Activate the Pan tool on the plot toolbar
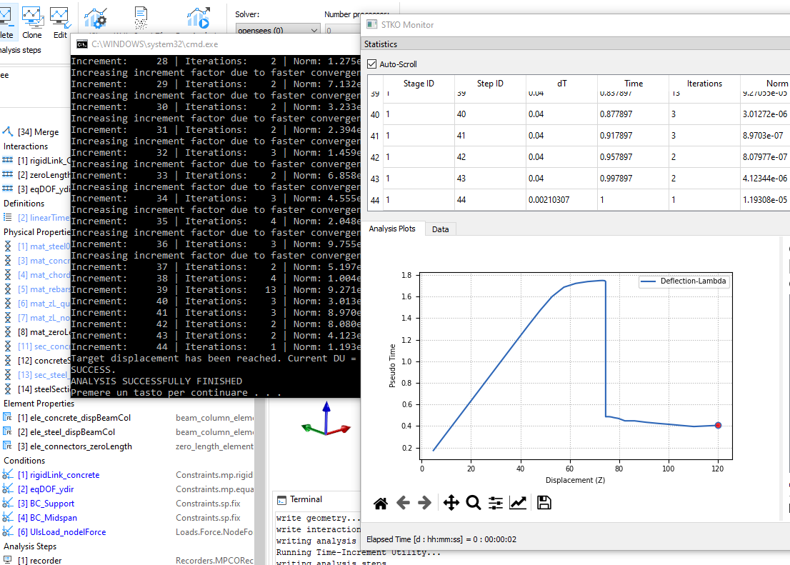 (x=451, y=503)
